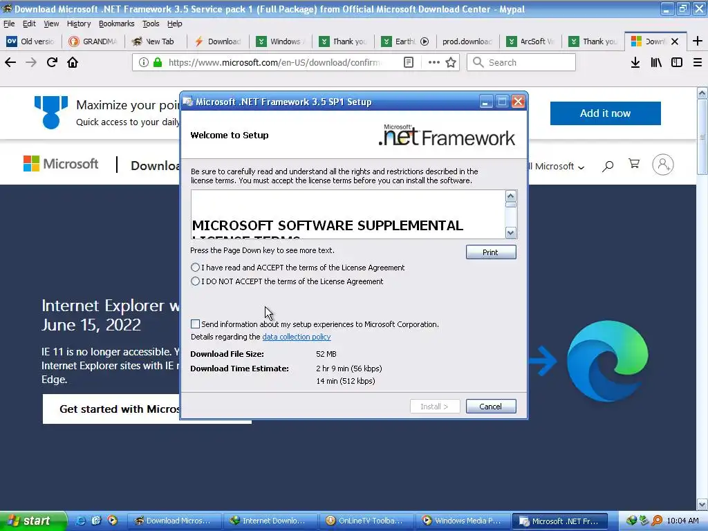Switch to the New Tab tab
The height and width of the screenshot is (531, 708).
(154, 41)
